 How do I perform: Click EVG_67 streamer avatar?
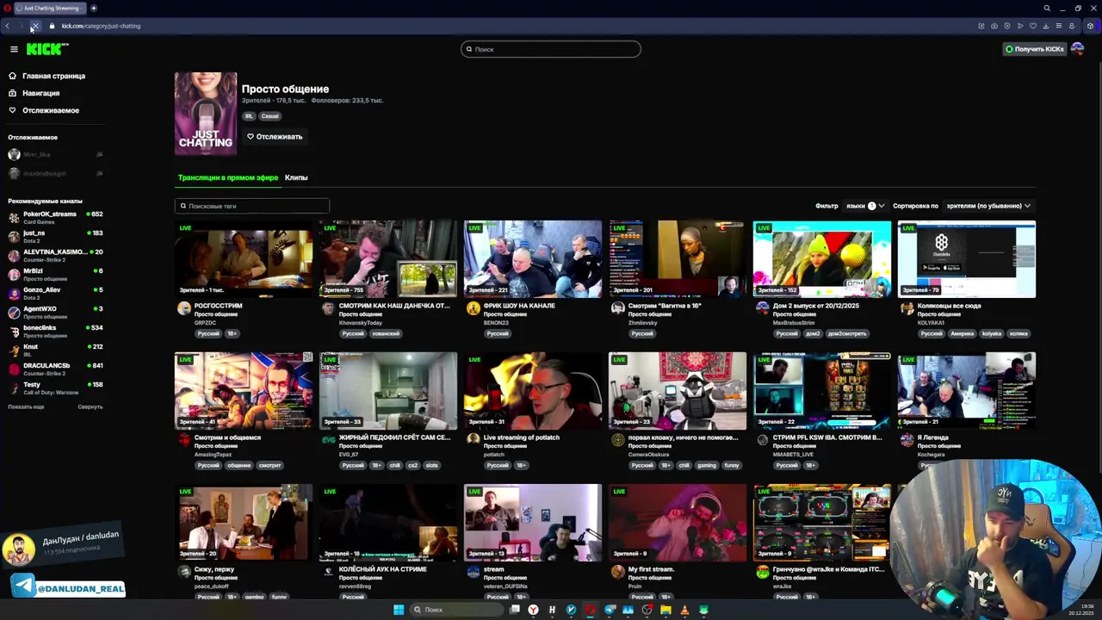[x=328, y=440]
